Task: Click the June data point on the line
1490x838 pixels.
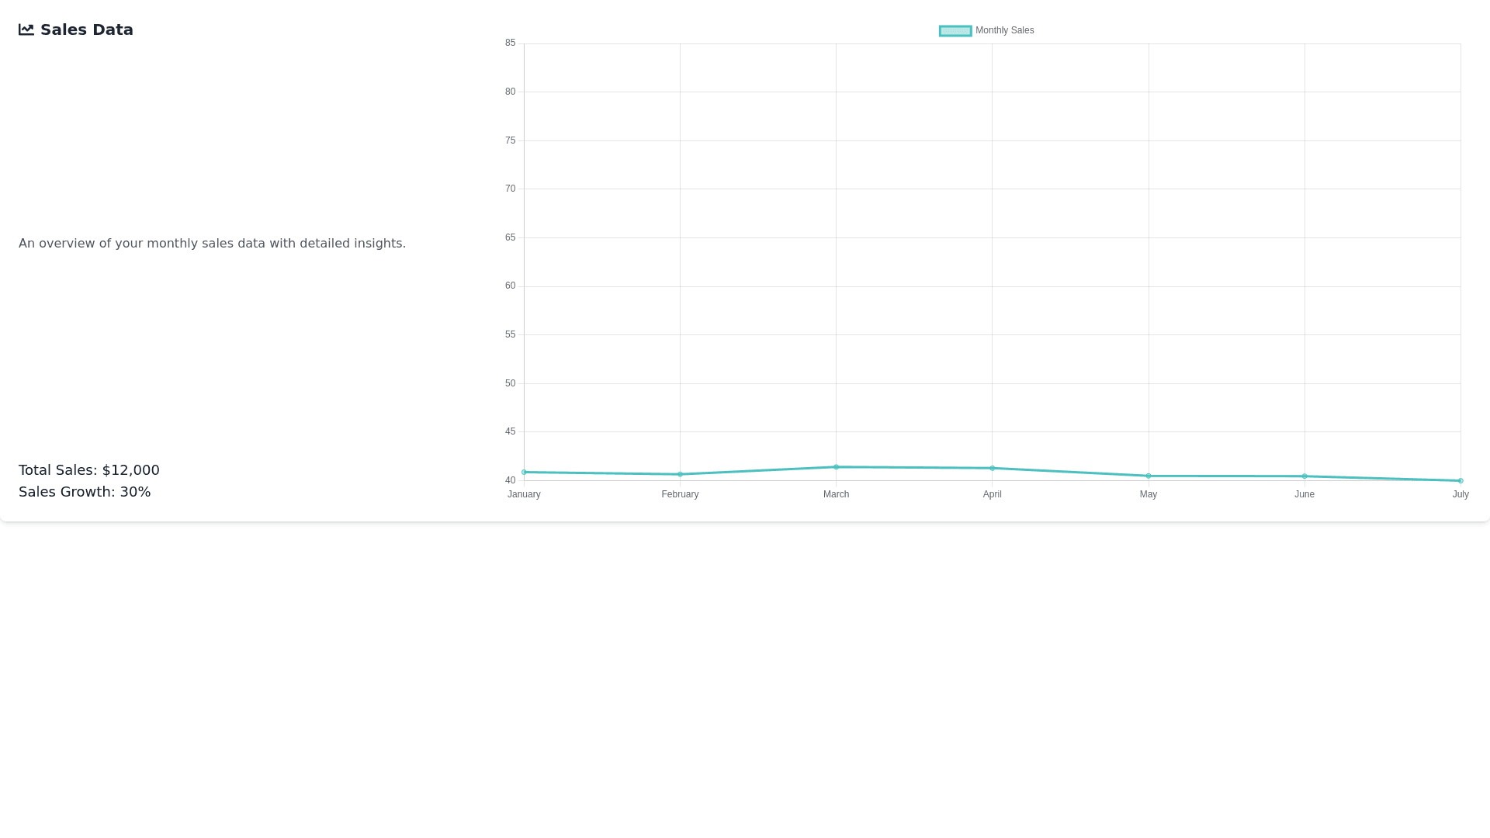Action: click(x=1305, y=476)
